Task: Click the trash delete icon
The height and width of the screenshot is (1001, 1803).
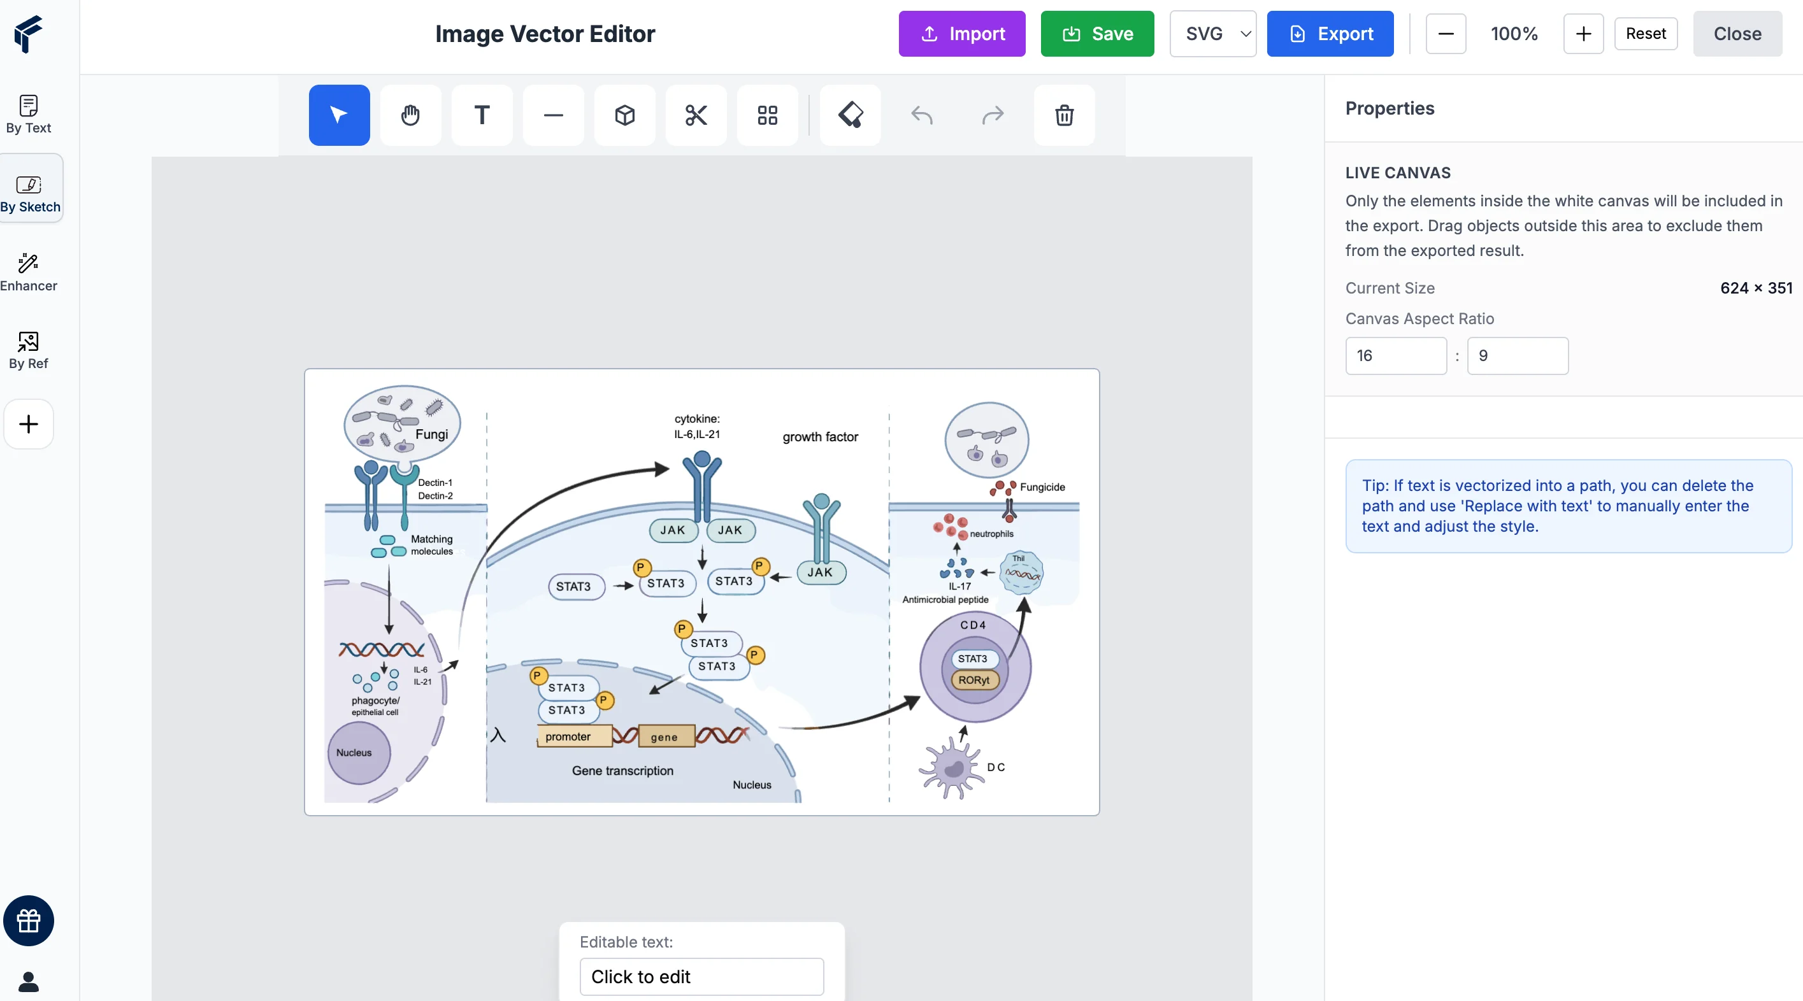Action: pos(1064,115)
